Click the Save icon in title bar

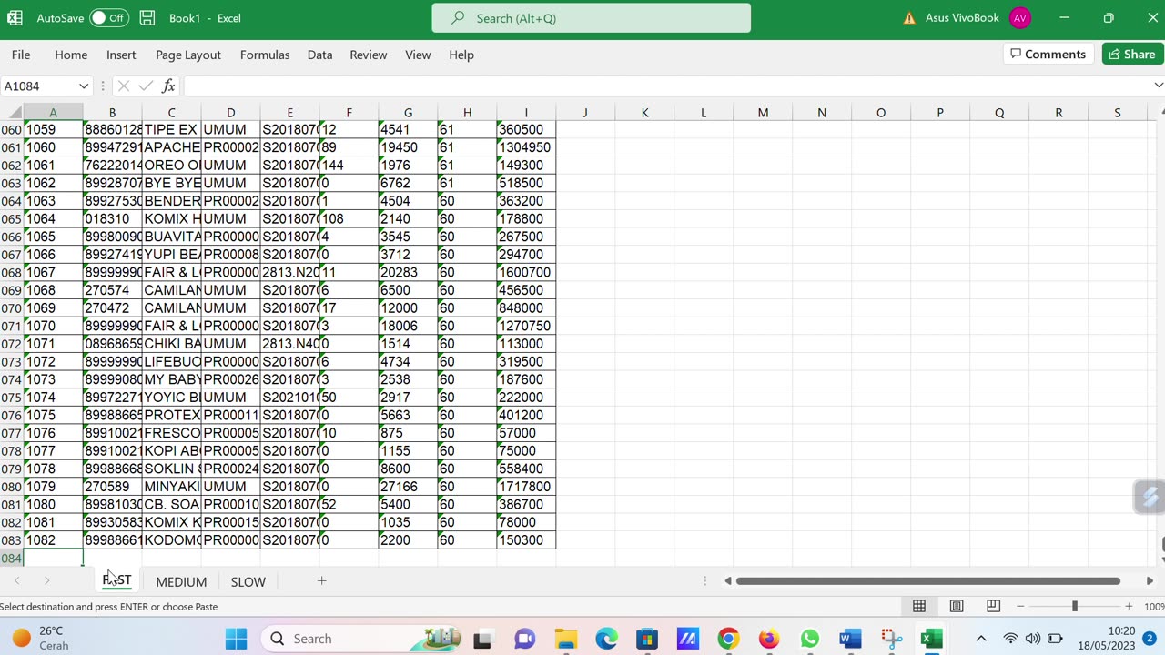(147, 18)
